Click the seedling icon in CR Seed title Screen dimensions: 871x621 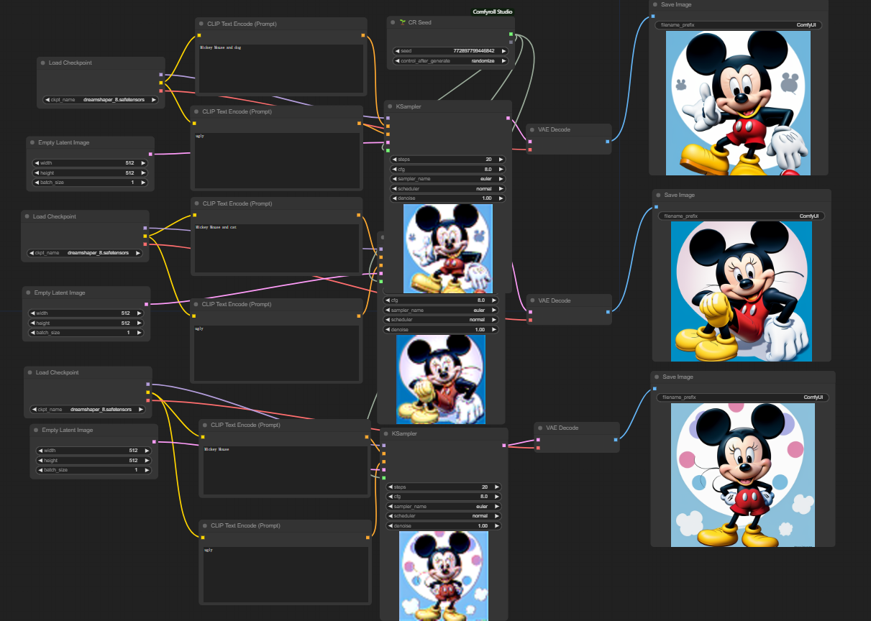click(403, 22)
